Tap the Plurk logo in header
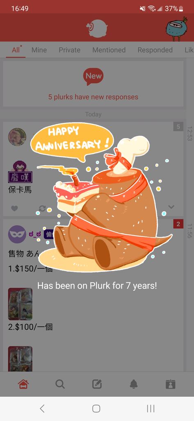The image size is (194, 421). tap(97, 28)
